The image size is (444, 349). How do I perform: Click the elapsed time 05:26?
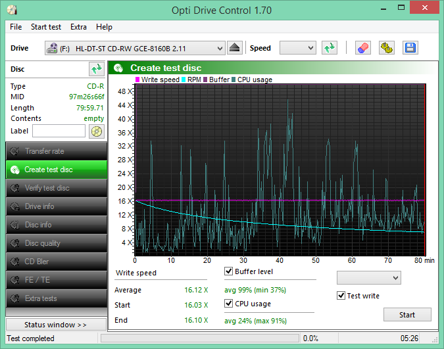(409, 338)
